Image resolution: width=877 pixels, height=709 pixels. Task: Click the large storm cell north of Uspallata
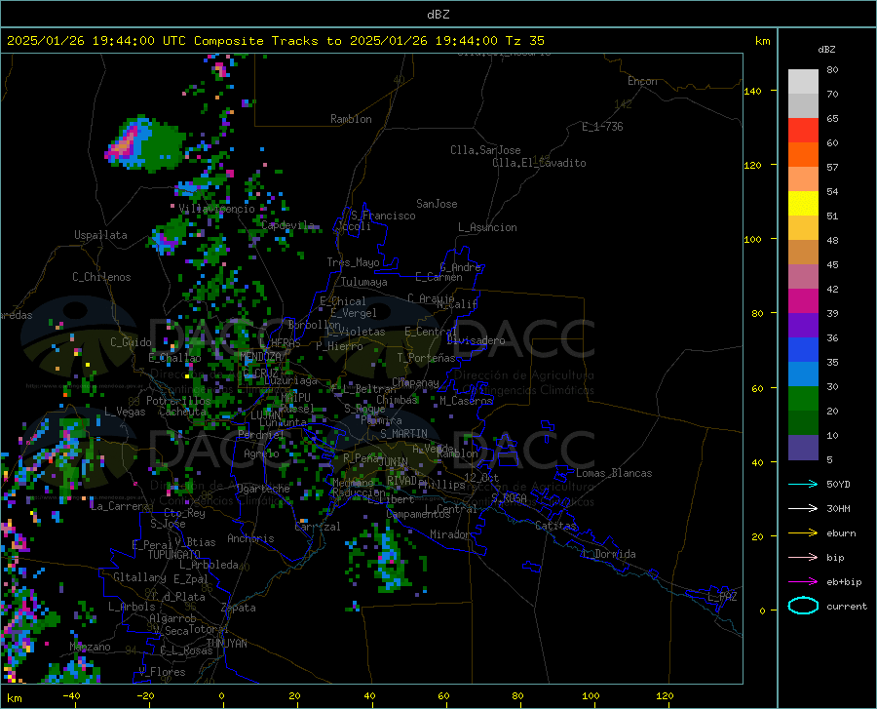144,143
